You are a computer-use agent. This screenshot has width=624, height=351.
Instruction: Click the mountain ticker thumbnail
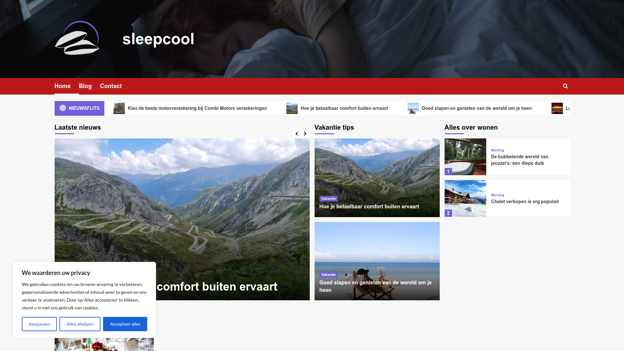292,108
